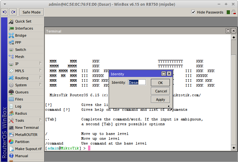Click the System gear icon
This screenshot has height=162, width=238.
point(11,85)
